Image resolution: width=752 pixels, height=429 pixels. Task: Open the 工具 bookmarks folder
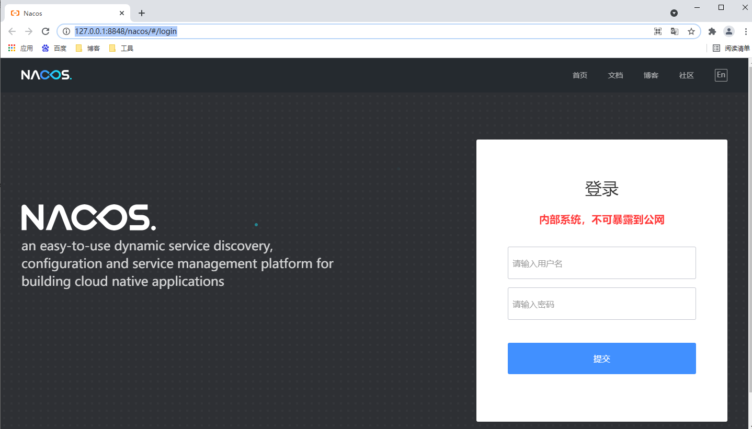[x=121, y=48]
